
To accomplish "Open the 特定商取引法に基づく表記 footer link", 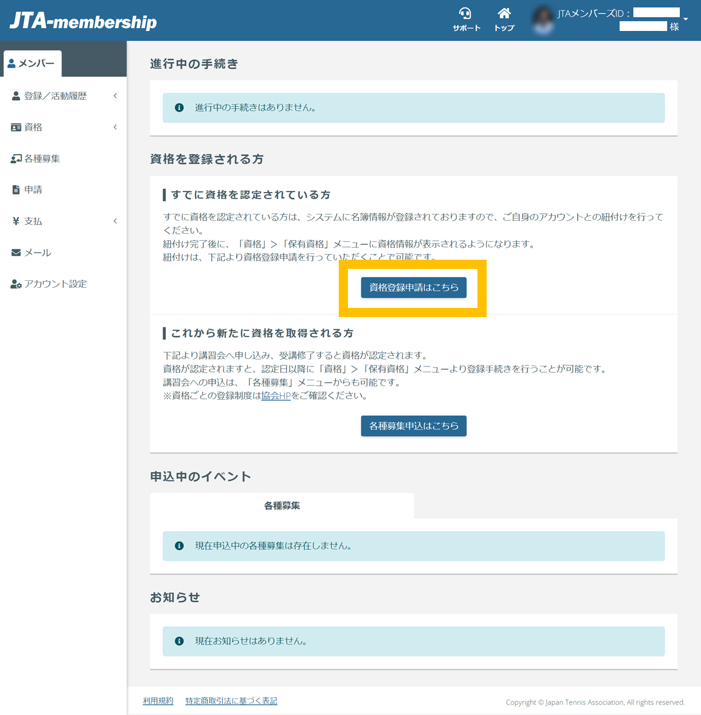I will click(231, 701).
